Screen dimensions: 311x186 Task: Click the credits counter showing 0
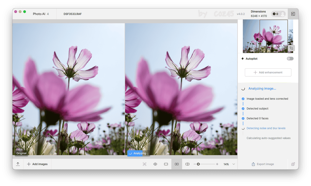pos(275,14)
